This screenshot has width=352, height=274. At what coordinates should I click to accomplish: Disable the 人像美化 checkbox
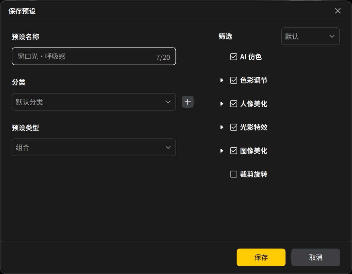[x=233, y=104]
